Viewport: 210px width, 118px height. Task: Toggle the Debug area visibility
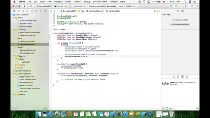pos(191,6)
